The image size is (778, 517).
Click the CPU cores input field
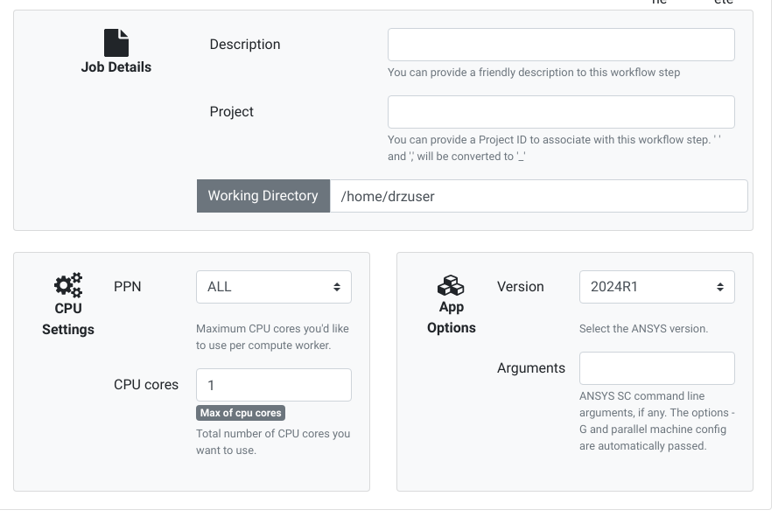[274, 385]
